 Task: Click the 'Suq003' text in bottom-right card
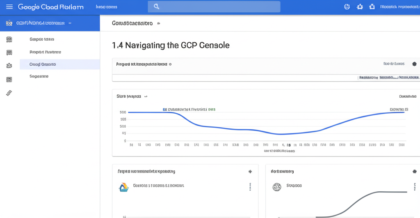[x=294, y=186]
